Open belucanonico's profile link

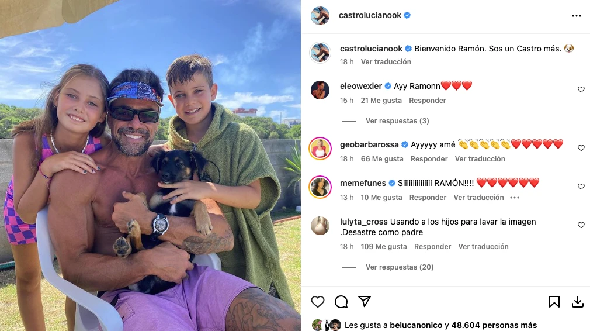click(x=416, y=325)
